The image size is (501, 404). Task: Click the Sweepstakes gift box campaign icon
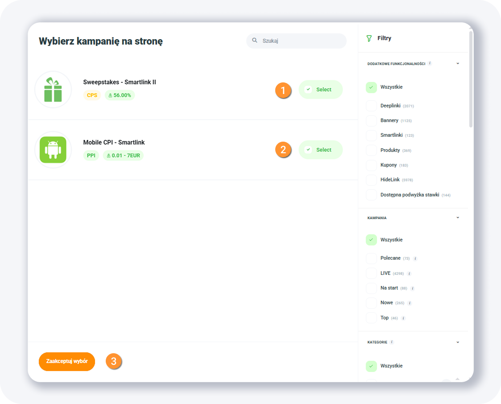click(x=53, y=90)
